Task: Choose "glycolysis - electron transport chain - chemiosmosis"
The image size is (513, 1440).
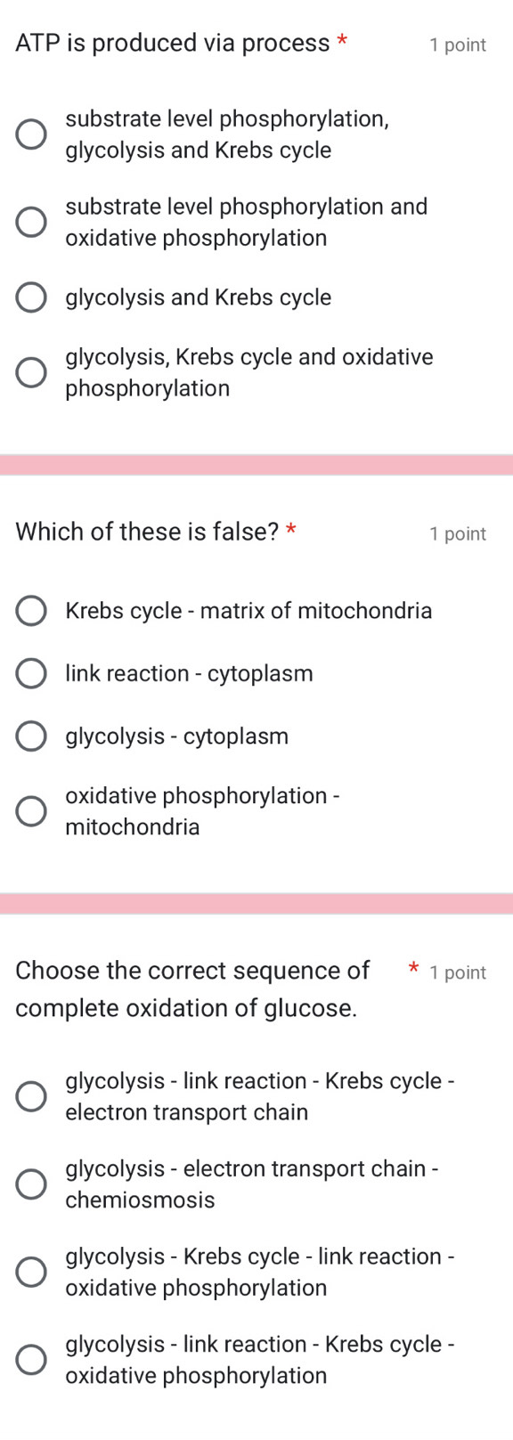Action: [x=31, y=1184]
